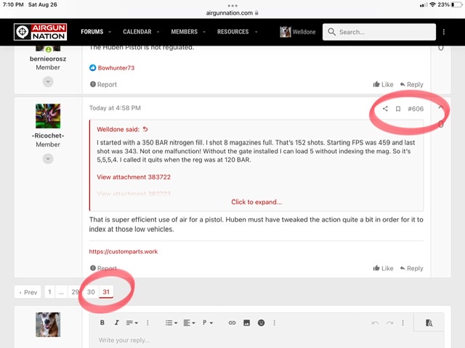465x348 pixels.
Task: Report the bernieorosz post
Action: pos(103,84)
